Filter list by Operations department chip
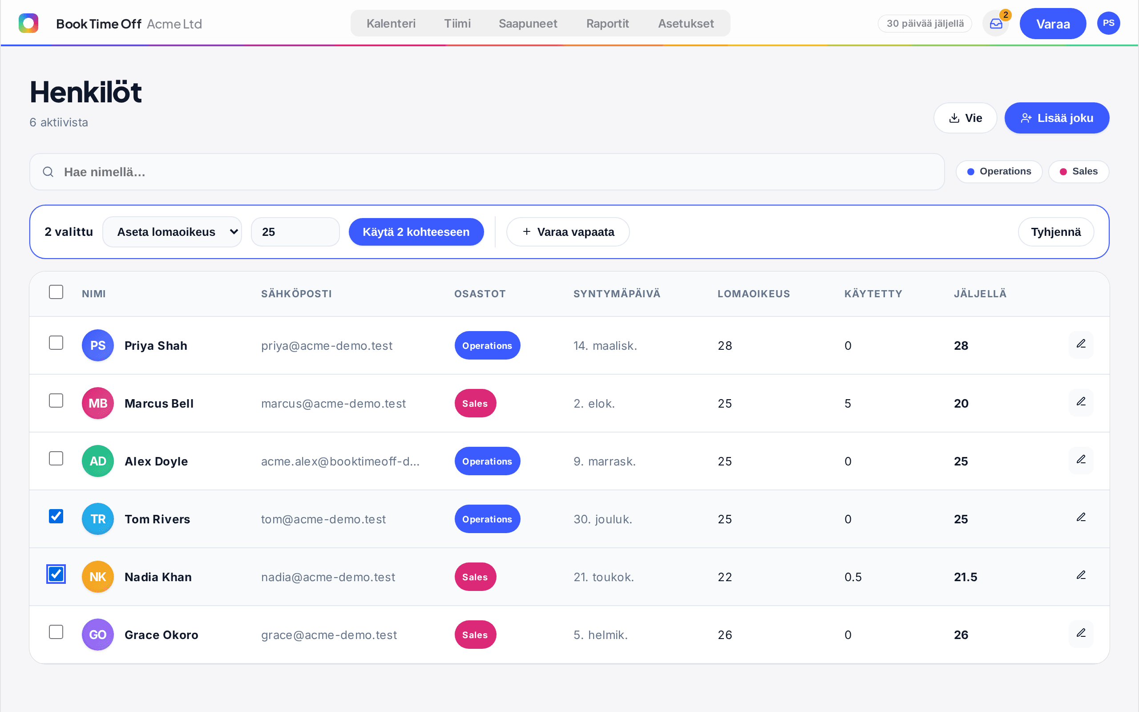 point(999,171)
